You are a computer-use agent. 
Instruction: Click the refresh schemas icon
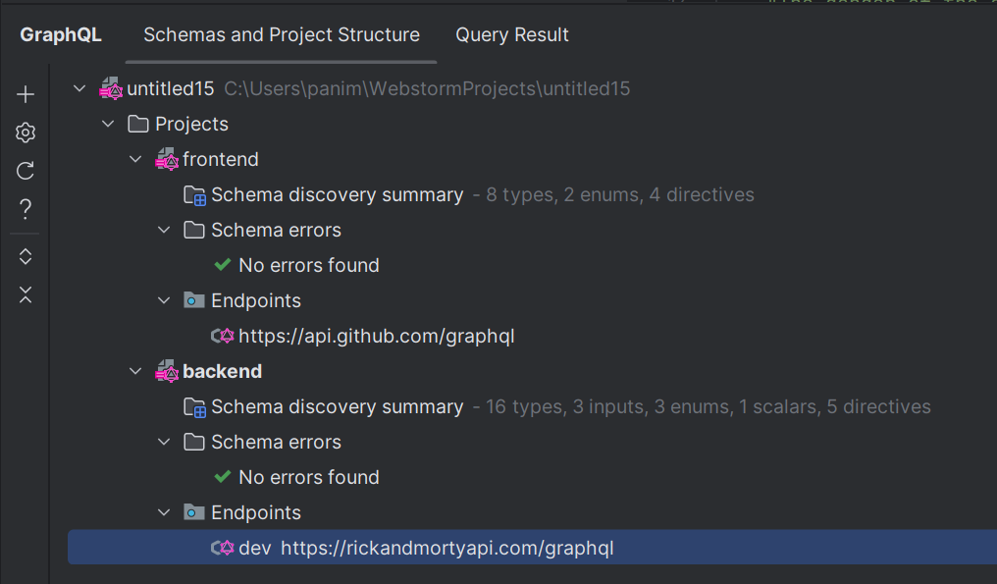tap(26, 171)
